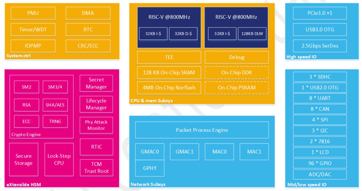Select the 4MB On-Chip Norflash block
The width and height of the screenshot is (362, 191).
pos(169,88)
